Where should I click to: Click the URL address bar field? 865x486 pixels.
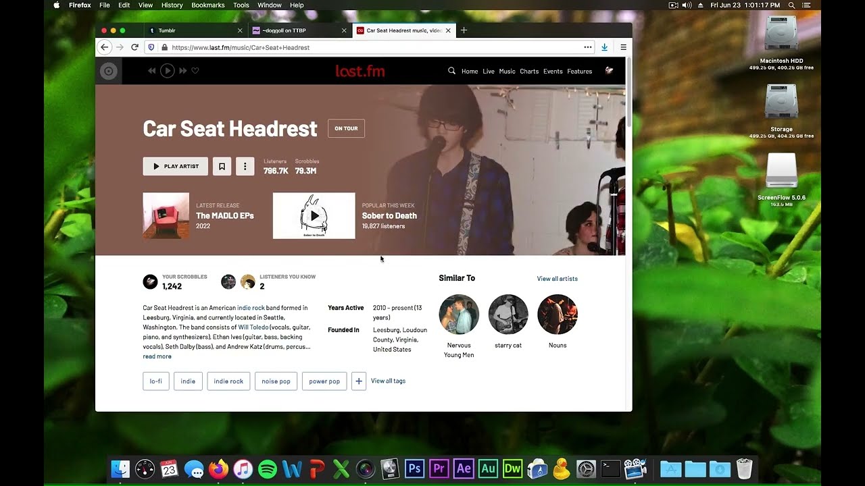(x=370, y=47)
